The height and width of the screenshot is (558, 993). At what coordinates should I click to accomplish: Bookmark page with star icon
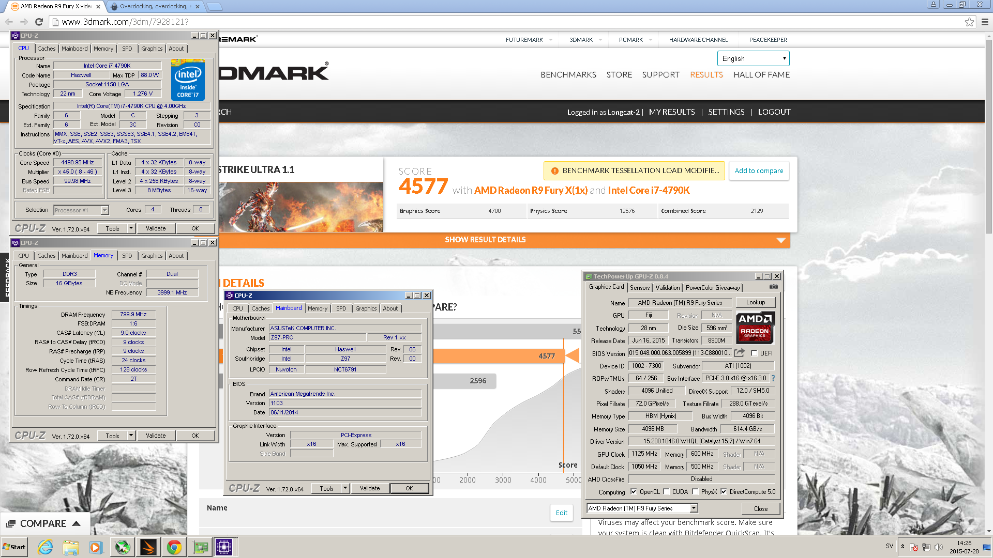[969, 22]
